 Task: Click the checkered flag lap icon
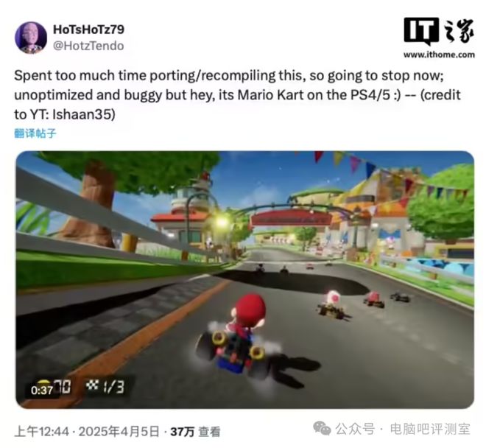point(92,385)
